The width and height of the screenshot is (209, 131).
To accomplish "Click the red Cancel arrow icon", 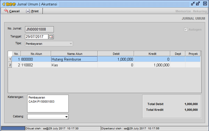I will [6, 11].
